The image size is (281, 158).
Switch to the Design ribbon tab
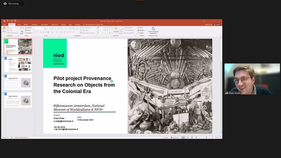[x=26, y=24]
